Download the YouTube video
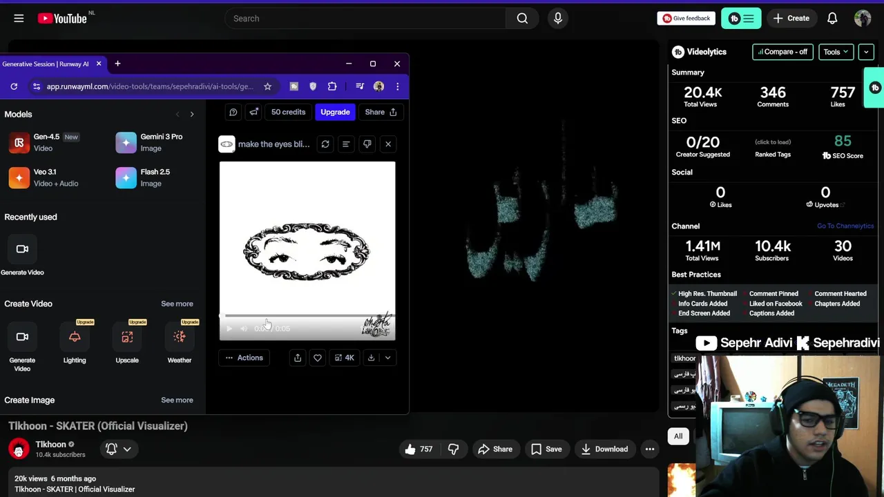 [x=604, y=449]
